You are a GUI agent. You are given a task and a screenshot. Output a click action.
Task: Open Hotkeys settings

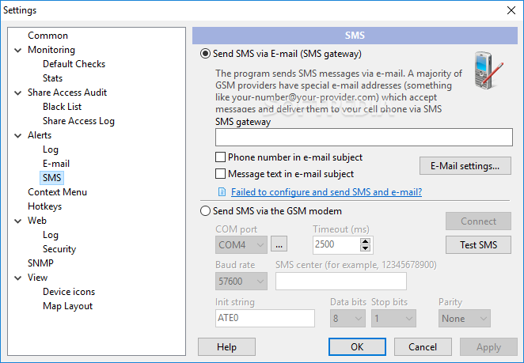(x=45, y=206)
